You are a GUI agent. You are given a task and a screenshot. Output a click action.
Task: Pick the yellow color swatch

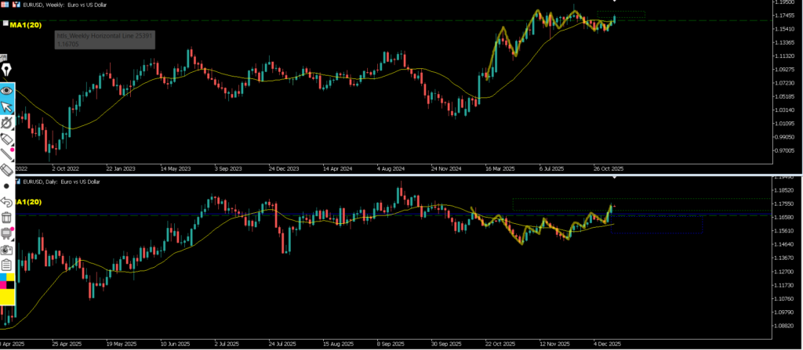click(x=7, y=297)
